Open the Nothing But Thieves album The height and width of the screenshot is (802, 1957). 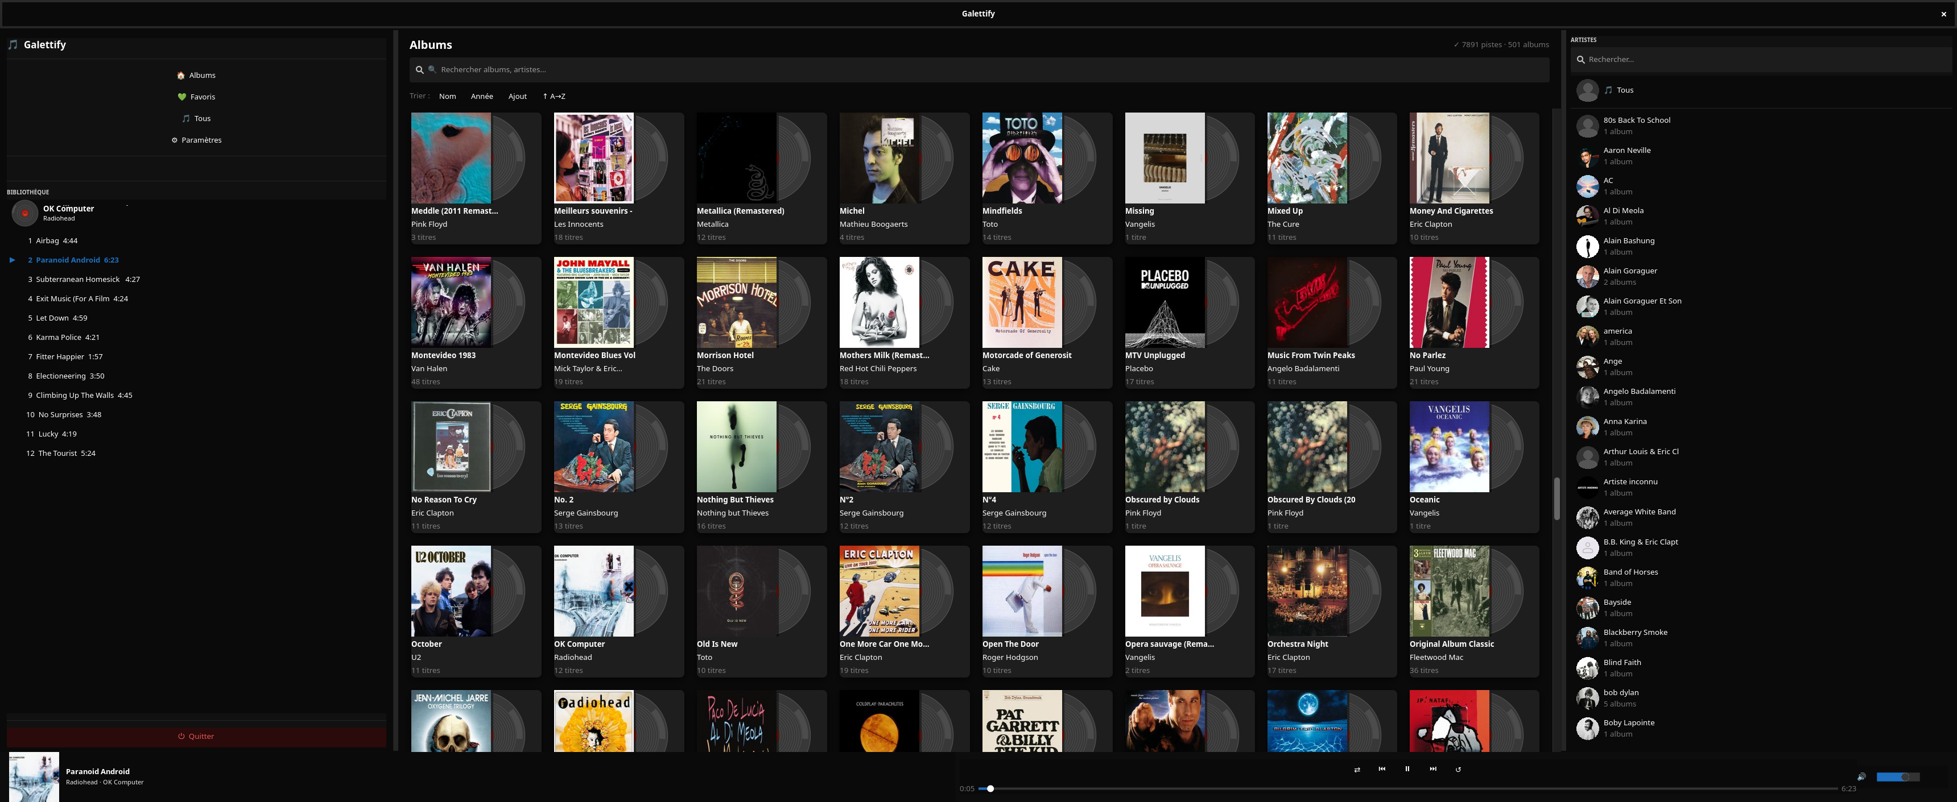761,467
